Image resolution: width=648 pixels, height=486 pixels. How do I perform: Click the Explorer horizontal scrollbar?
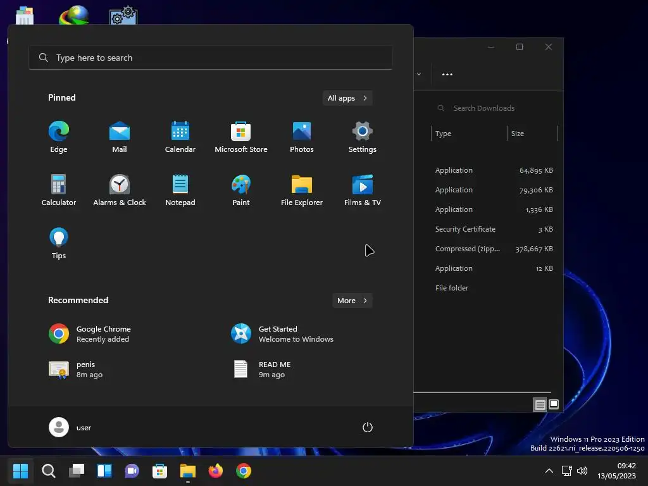point(482,392)
